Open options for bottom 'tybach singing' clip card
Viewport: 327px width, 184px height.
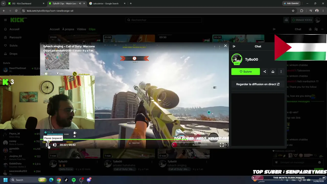point(206,162)
